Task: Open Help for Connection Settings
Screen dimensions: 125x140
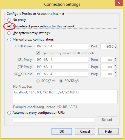Action: click(109, 132)
